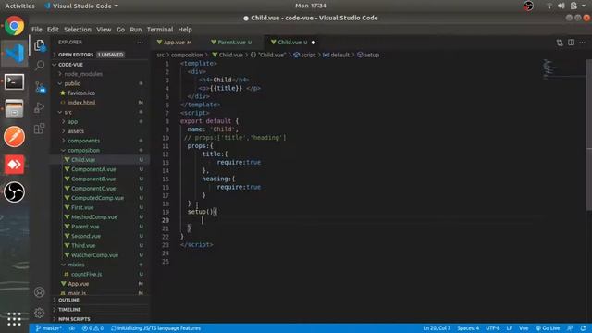The height and width of the screenshot is (333, 592).
Task: Open Terminal from the dock
Action: [15, 81]
